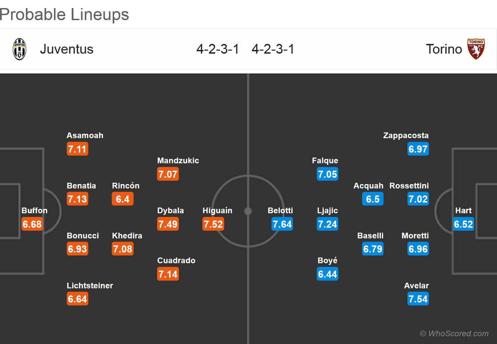The image size is (497, 344).
Task: Click Avelar's 7.54 rating badge
Action: (x=418, y=299)
